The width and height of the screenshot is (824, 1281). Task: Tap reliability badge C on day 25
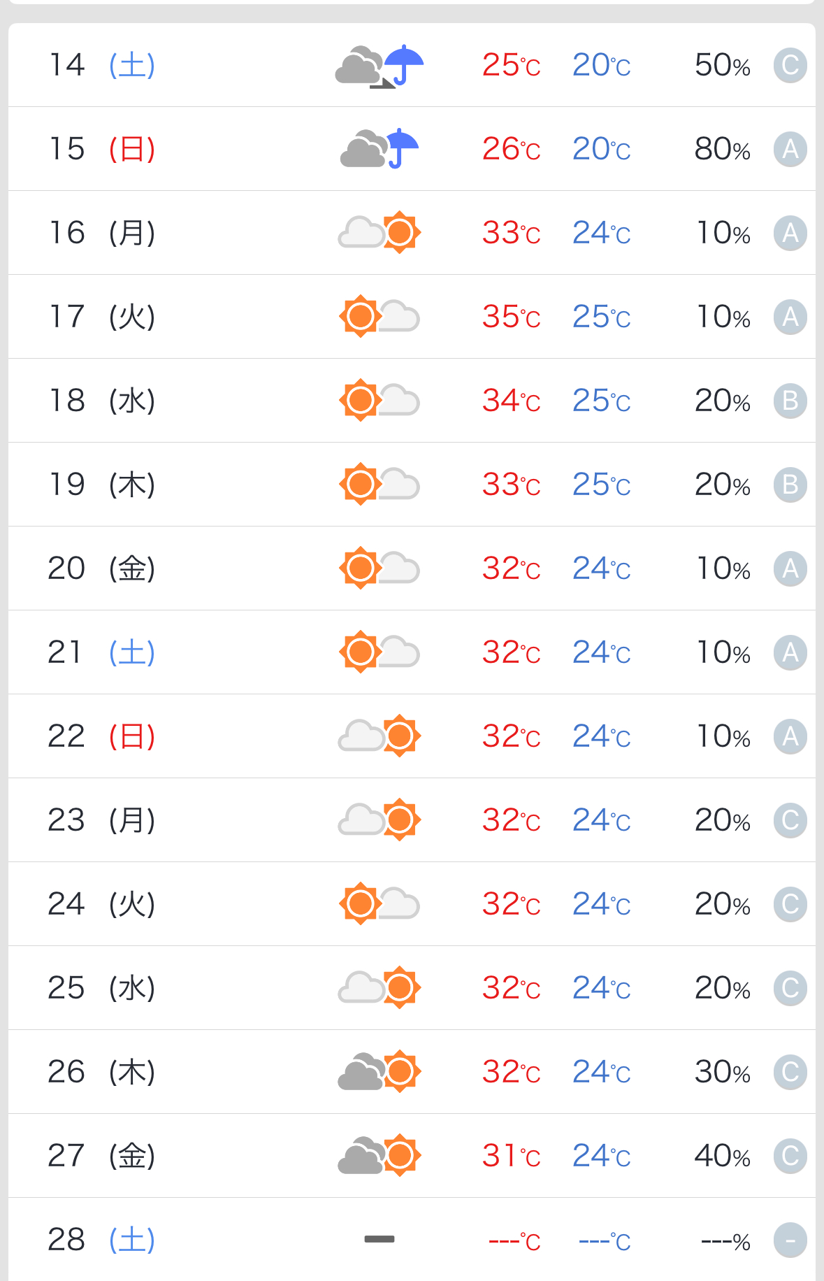click(790, 988)
